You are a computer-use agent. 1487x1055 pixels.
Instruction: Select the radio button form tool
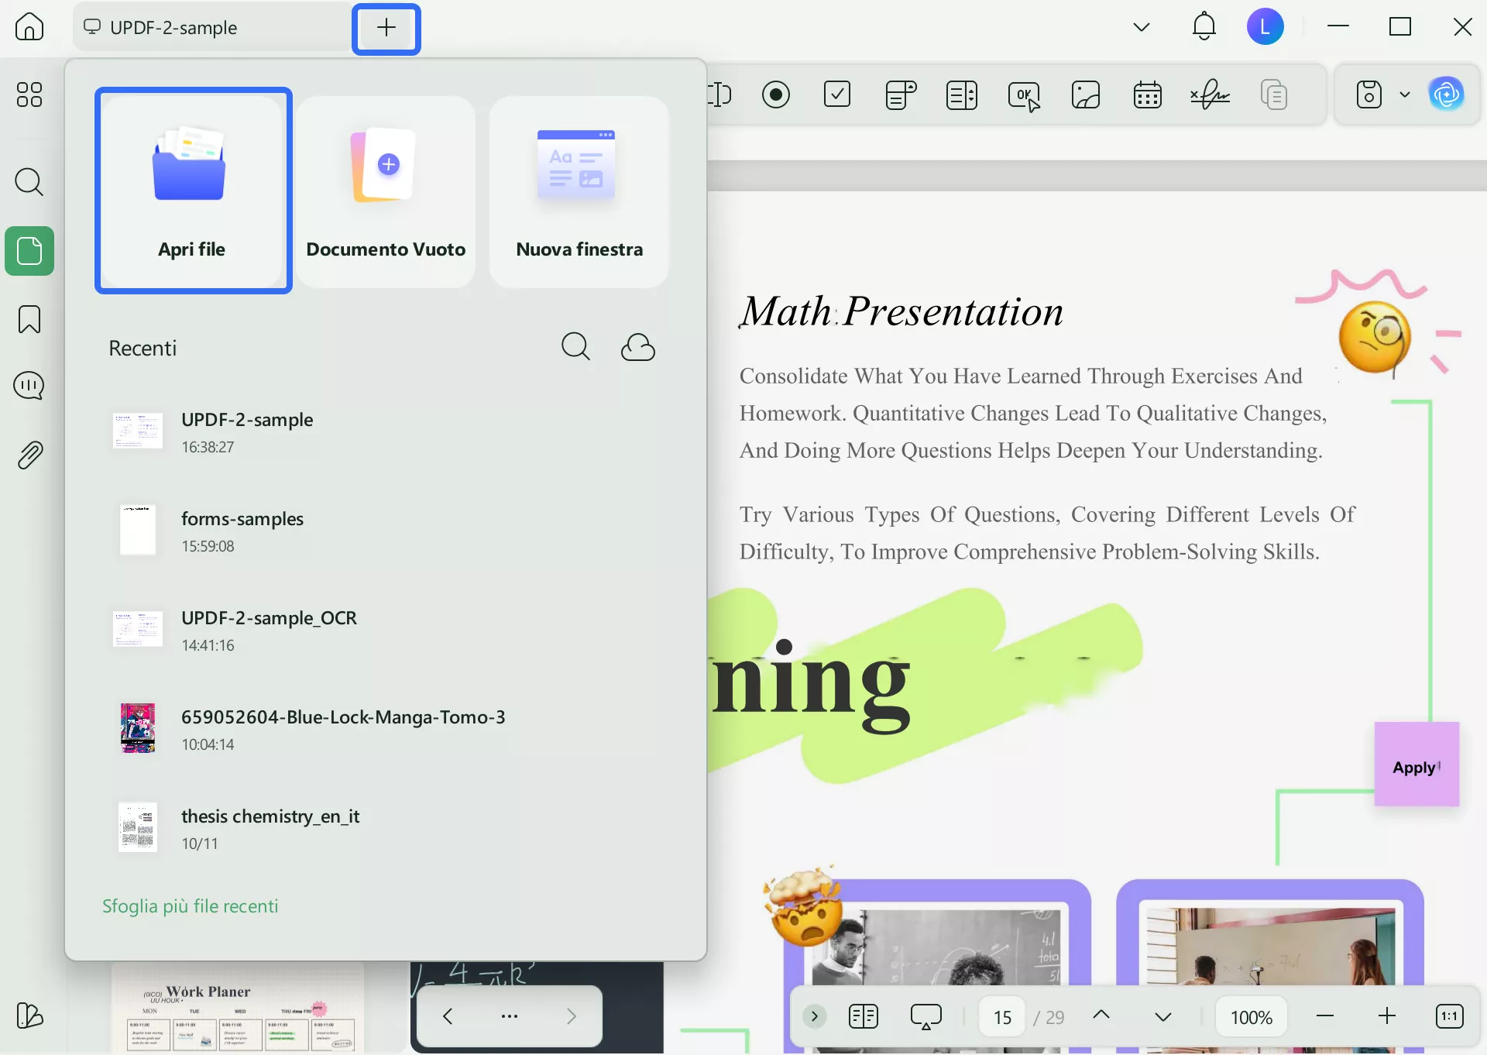pyautogui.click(x=775, y=95)
